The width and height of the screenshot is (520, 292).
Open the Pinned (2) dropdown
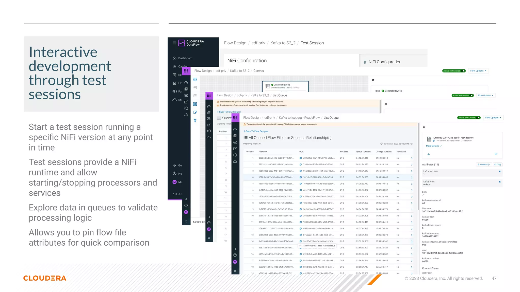click(484, 165)
